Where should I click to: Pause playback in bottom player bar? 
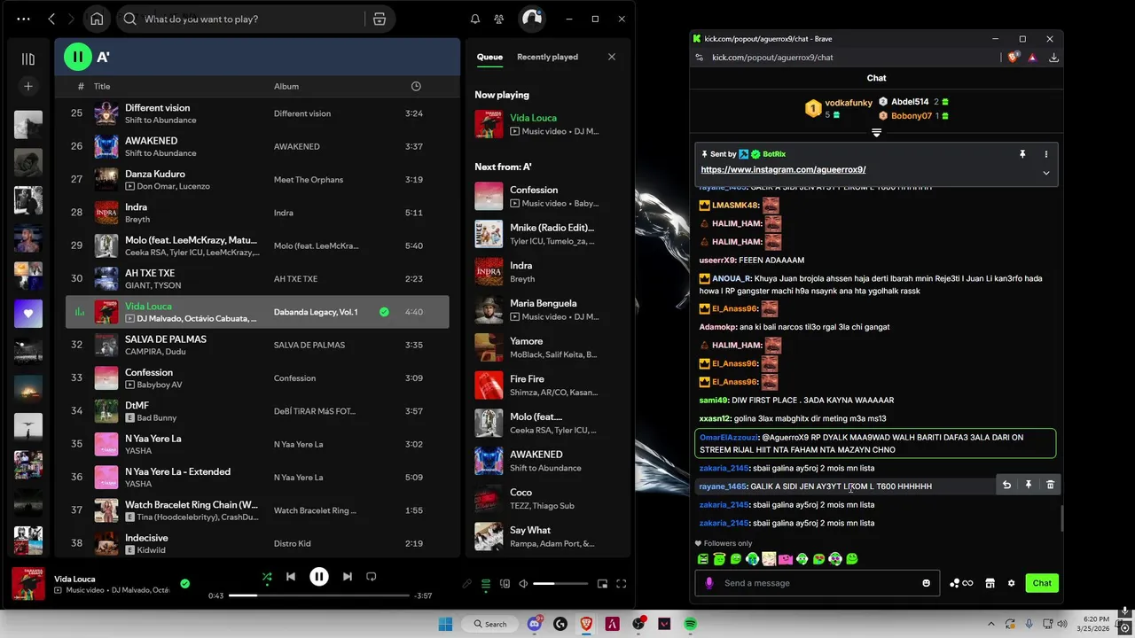coord(319,577)
